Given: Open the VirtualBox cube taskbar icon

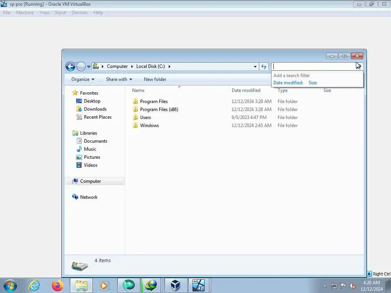Looking at the screenshot, I should click(175, 285).
